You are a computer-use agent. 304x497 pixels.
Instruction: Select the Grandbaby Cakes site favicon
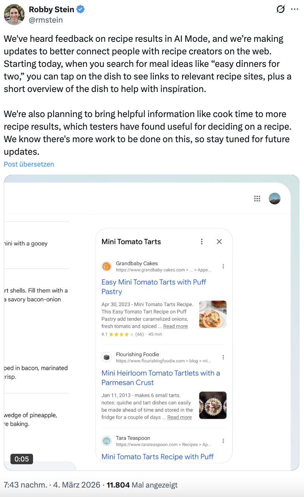click(106, 266)
